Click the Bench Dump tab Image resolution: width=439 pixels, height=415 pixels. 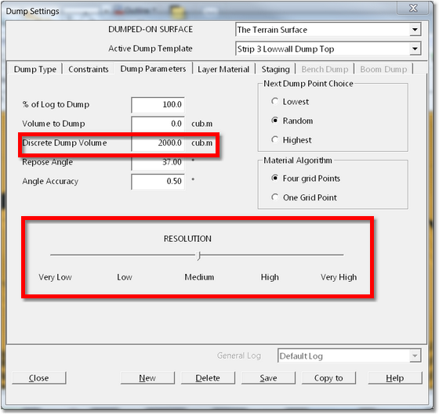point(325,69)
